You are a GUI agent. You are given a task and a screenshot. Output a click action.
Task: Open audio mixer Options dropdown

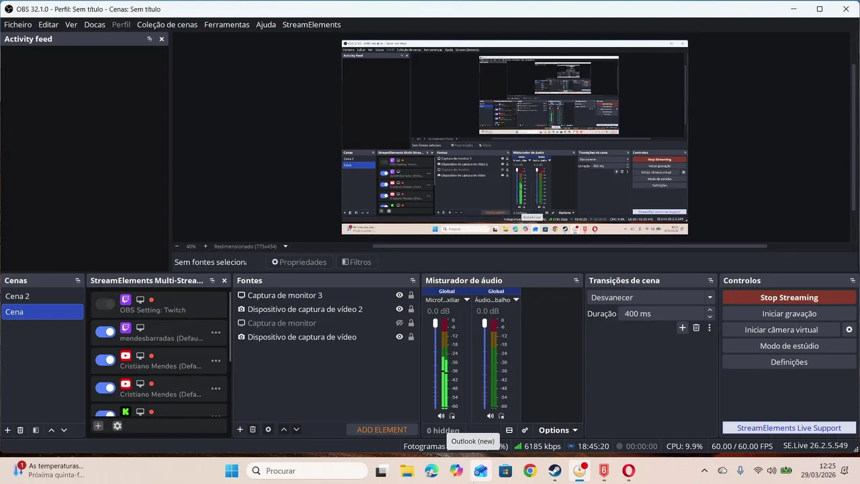tap(558, 430)
